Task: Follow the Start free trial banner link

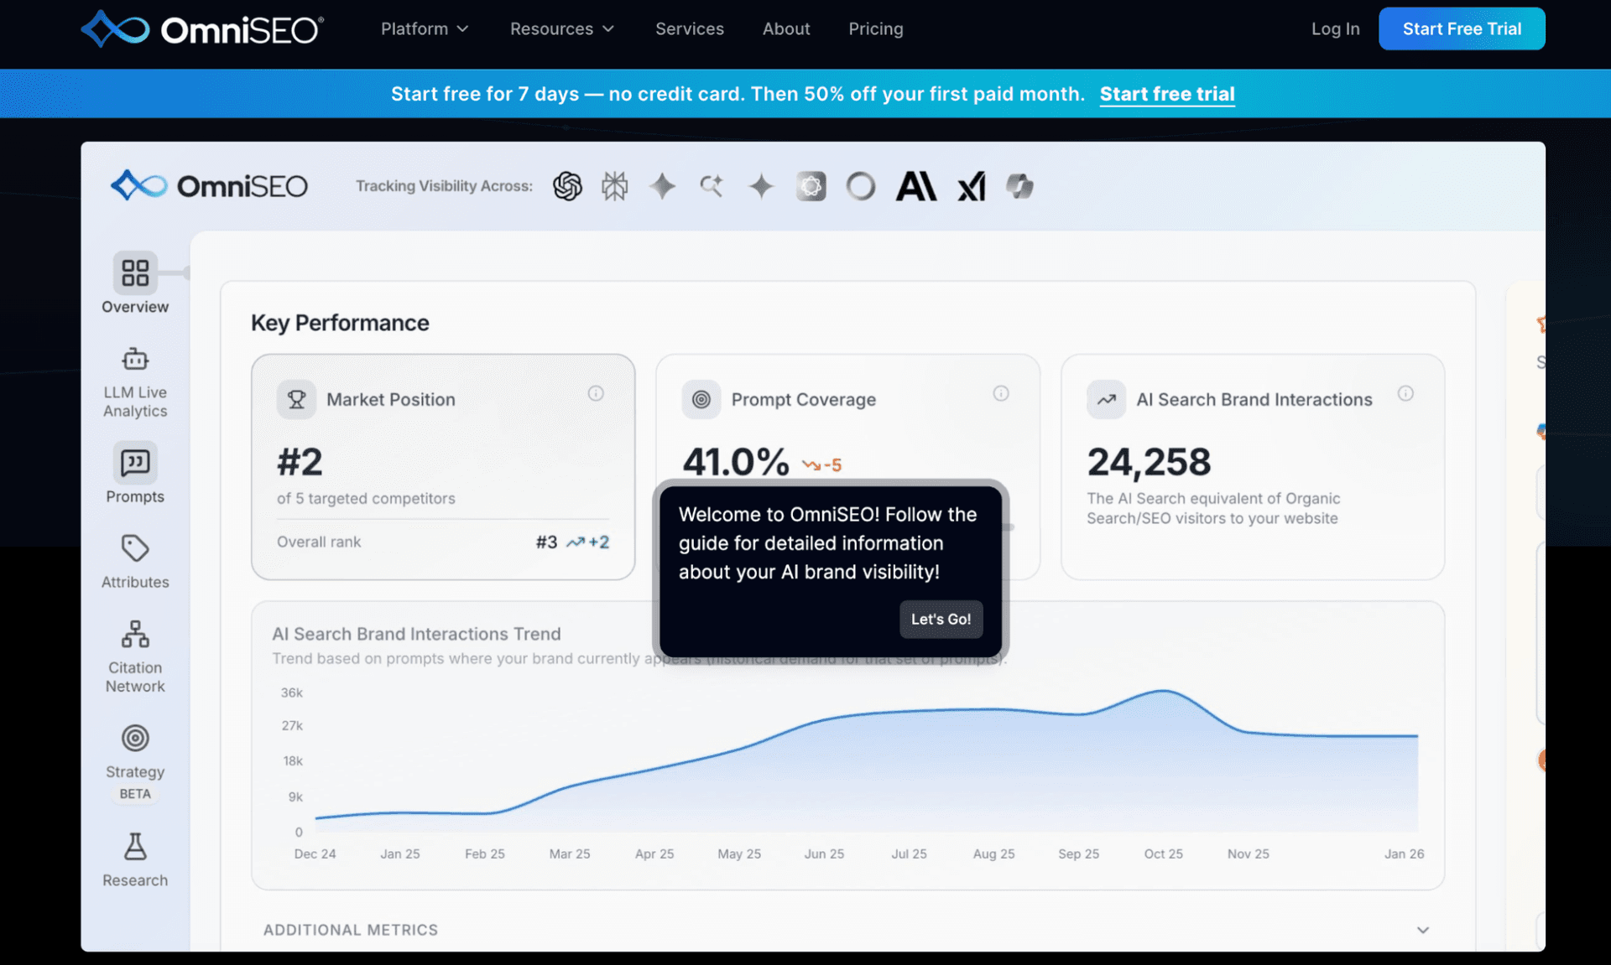Action: [1167, 94]
